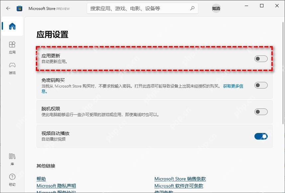Toggle 脱机权限 switch
Viewport: 285px width, 193px height.
261,112
